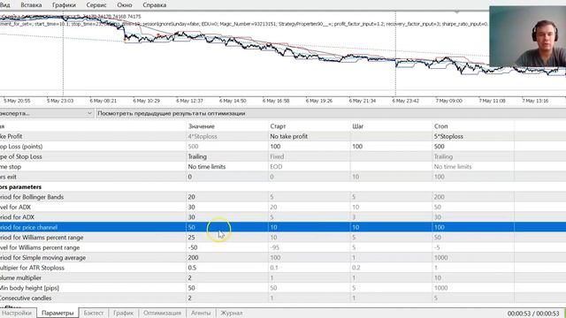566x318 pixels.
Task: Select the Параметры tab
Action: click(57, 313)
